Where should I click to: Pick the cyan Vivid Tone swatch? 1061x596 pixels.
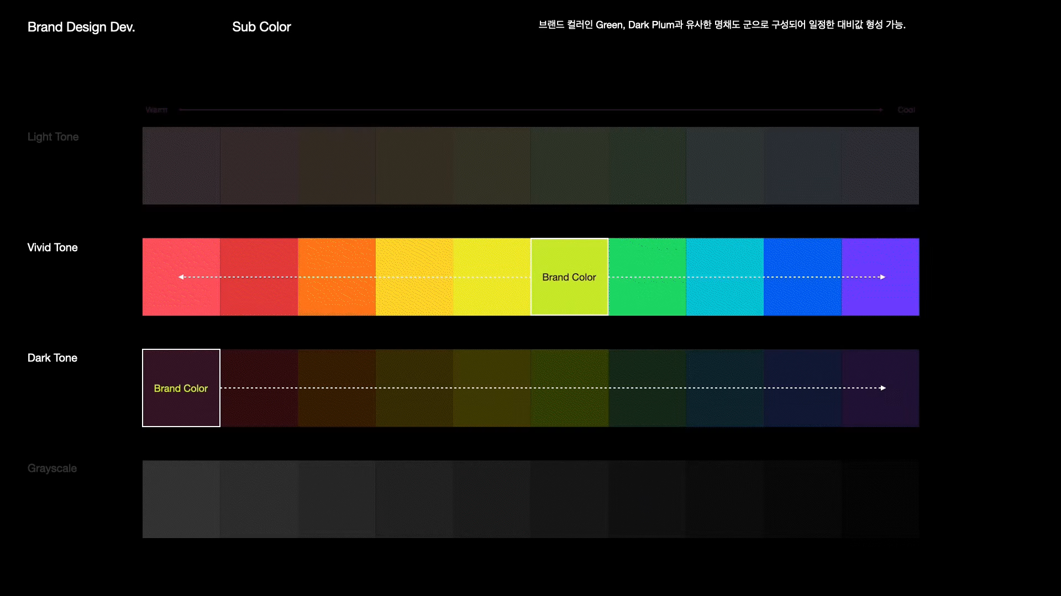pos(725,277)
